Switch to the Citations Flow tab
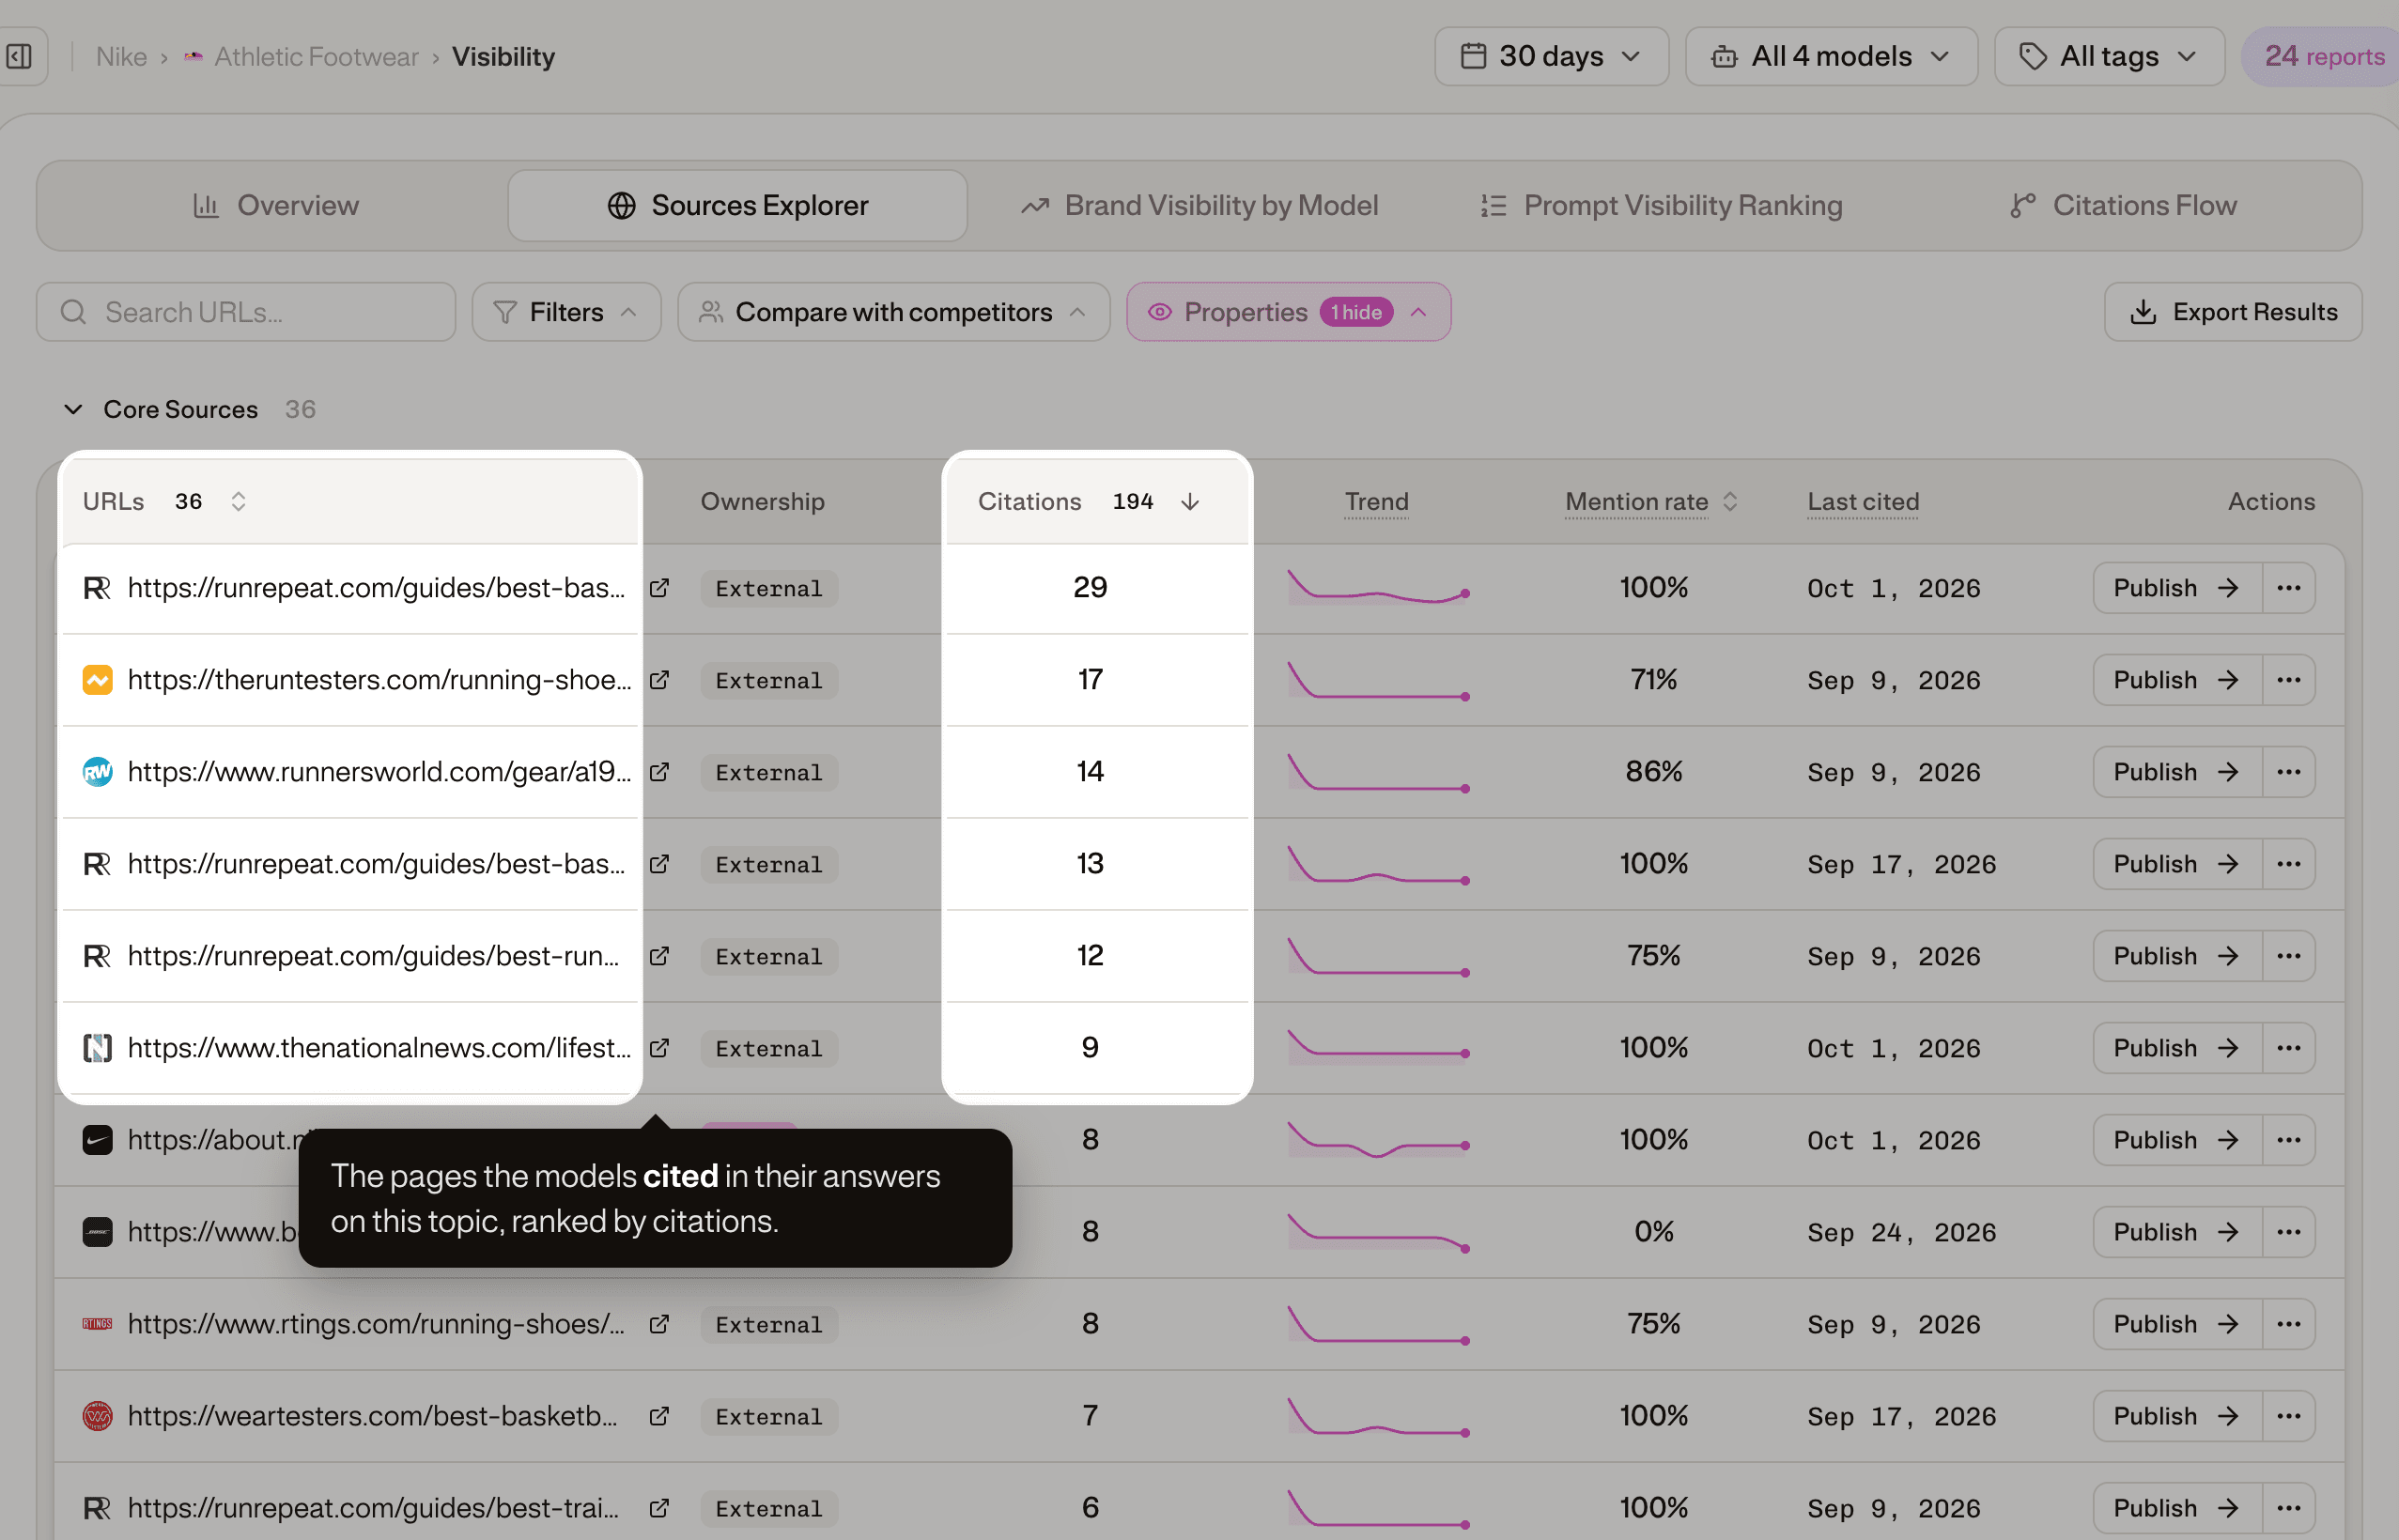2399x1540 pixels. click(2123, 205)
